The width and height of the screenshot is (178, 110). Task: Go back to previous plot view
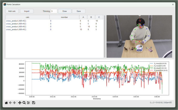(x=10, y=103)
